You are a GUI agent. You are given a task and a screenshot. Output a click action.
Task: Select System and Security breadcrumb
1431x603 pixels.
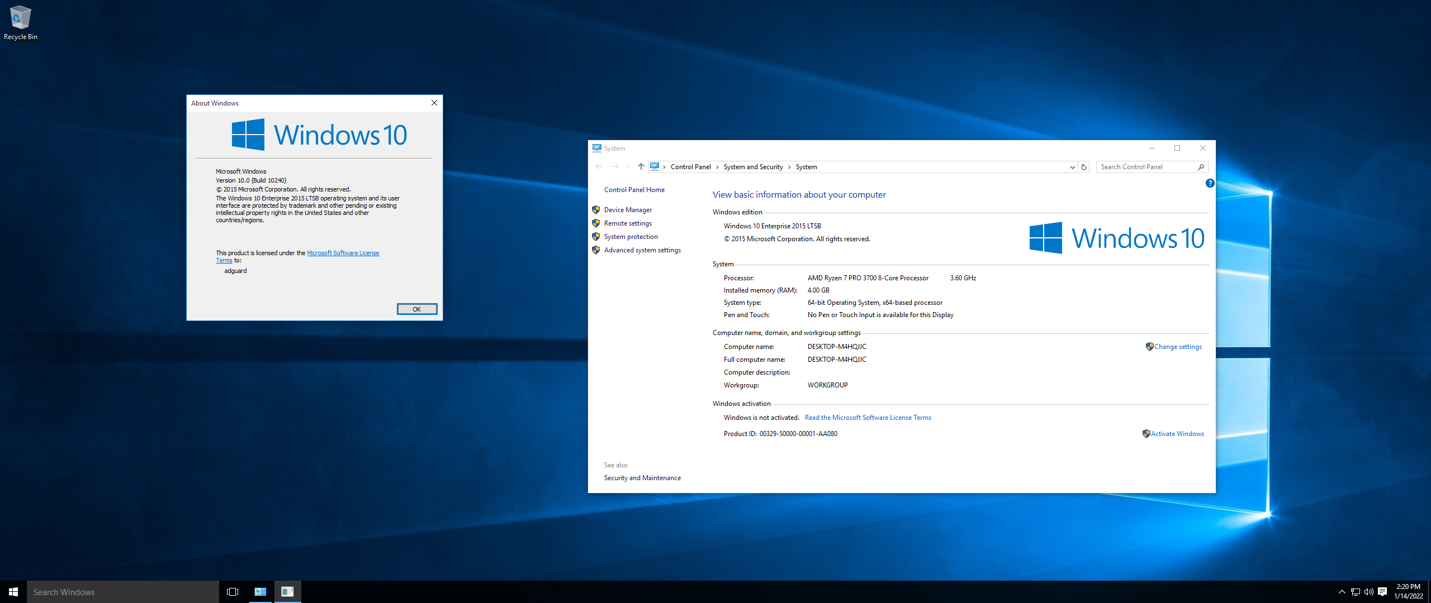pos(753,167)
